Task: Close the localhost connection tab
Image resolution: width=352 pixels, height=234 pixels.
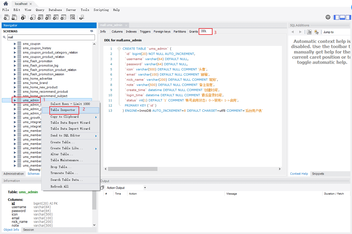Action: [31, 4]
